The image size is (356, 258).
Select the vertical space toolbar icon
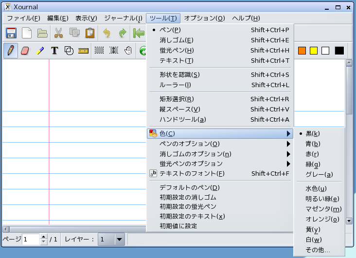coord(114,51)
